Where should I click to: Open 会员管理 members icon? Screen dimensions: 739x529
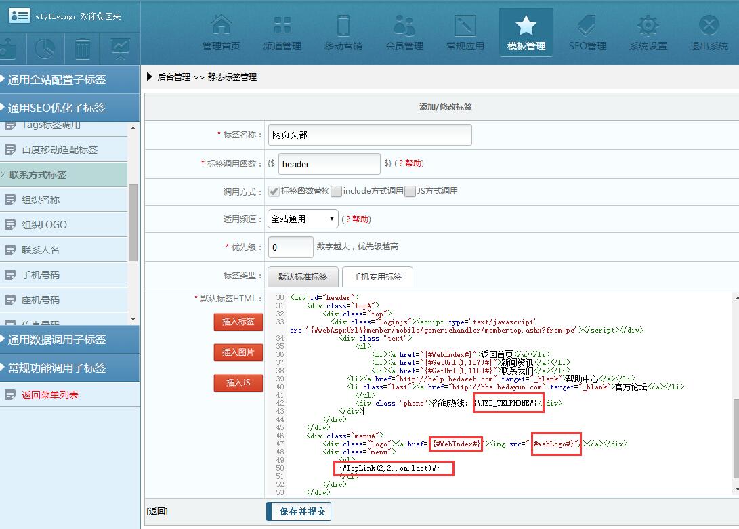404,26
